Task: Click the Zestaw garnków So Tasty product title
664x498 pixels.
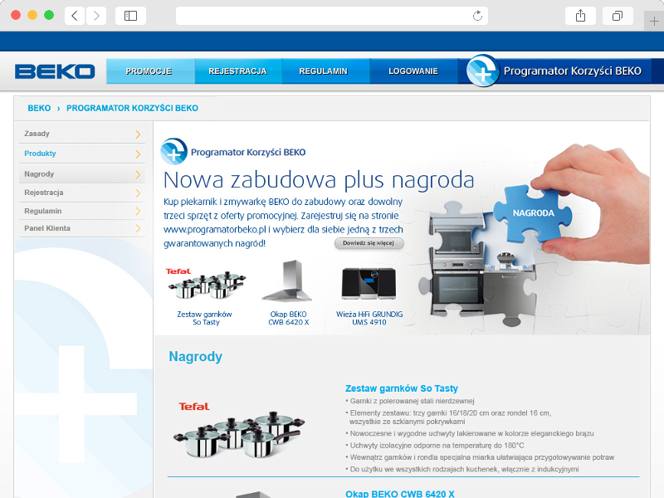Action: click(402, 388)
